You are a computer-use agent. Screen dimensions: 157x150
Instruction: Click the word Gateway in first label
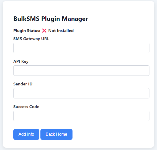click(x=32, y=39)
